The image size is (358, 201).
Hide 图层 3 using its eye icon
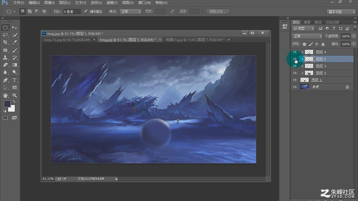click(x=295, y=66)
